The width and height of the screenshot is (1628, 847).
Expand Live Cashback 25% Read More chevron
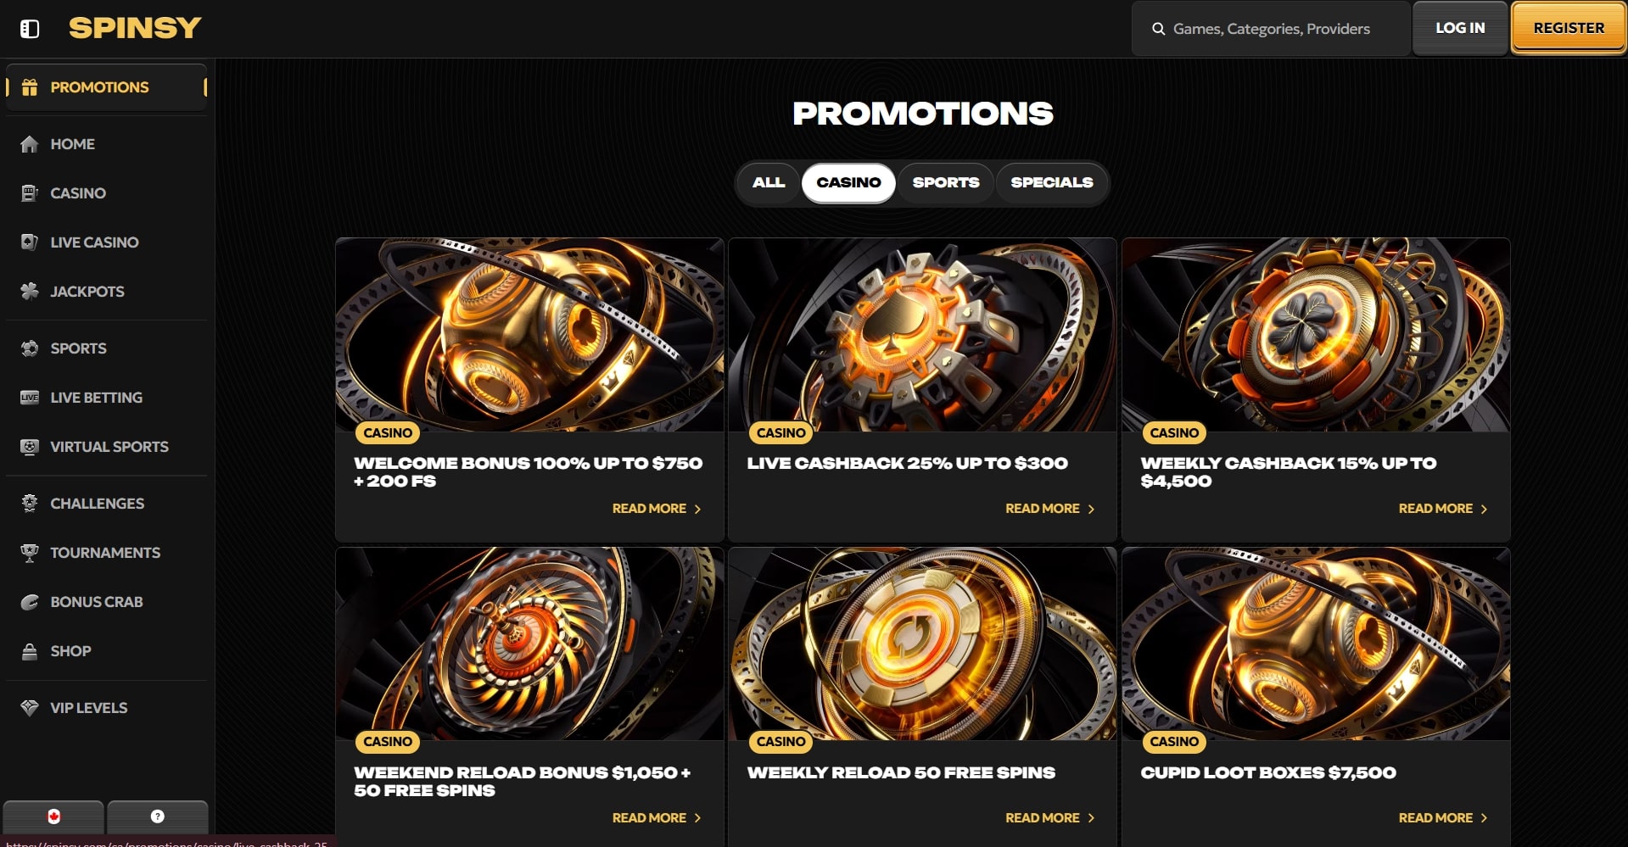(1091, 509)
